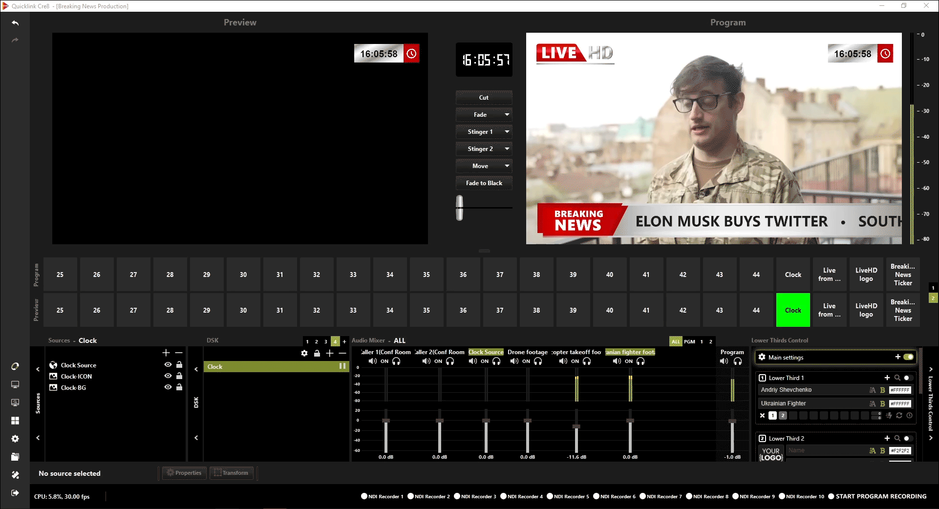Screen dimensions: 939x509
Task: Open the Fade transition dropdown
Action: tap(507, 115)
